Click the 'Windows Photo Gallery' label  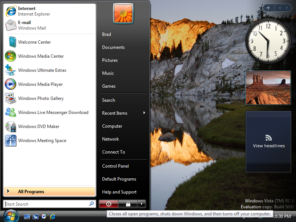point(41,98)
